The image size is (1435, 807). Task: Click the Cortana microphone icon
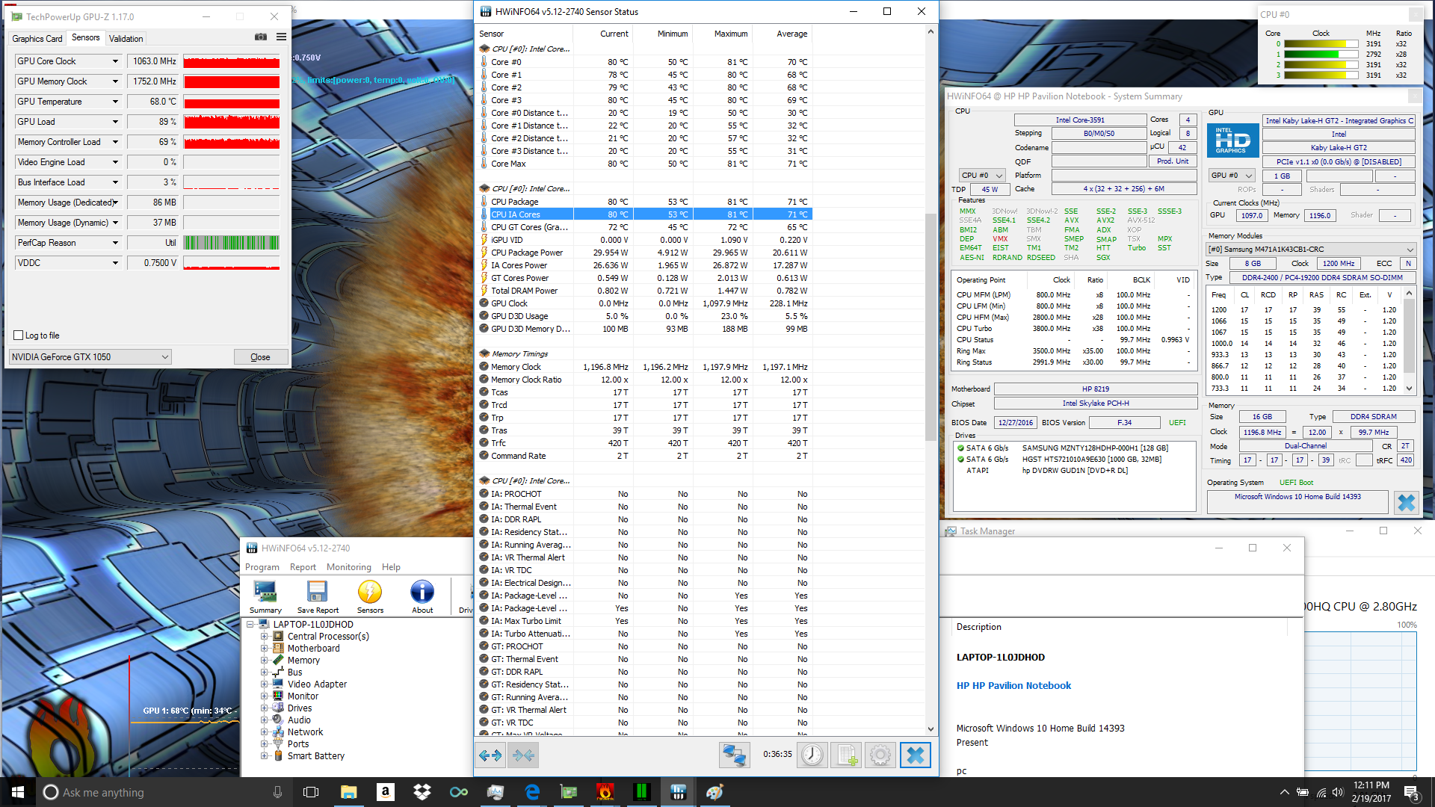pyautogui.click(x=277, y=792)
